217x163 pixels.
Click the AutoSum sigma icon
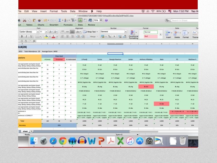click(x=60, y=21)
